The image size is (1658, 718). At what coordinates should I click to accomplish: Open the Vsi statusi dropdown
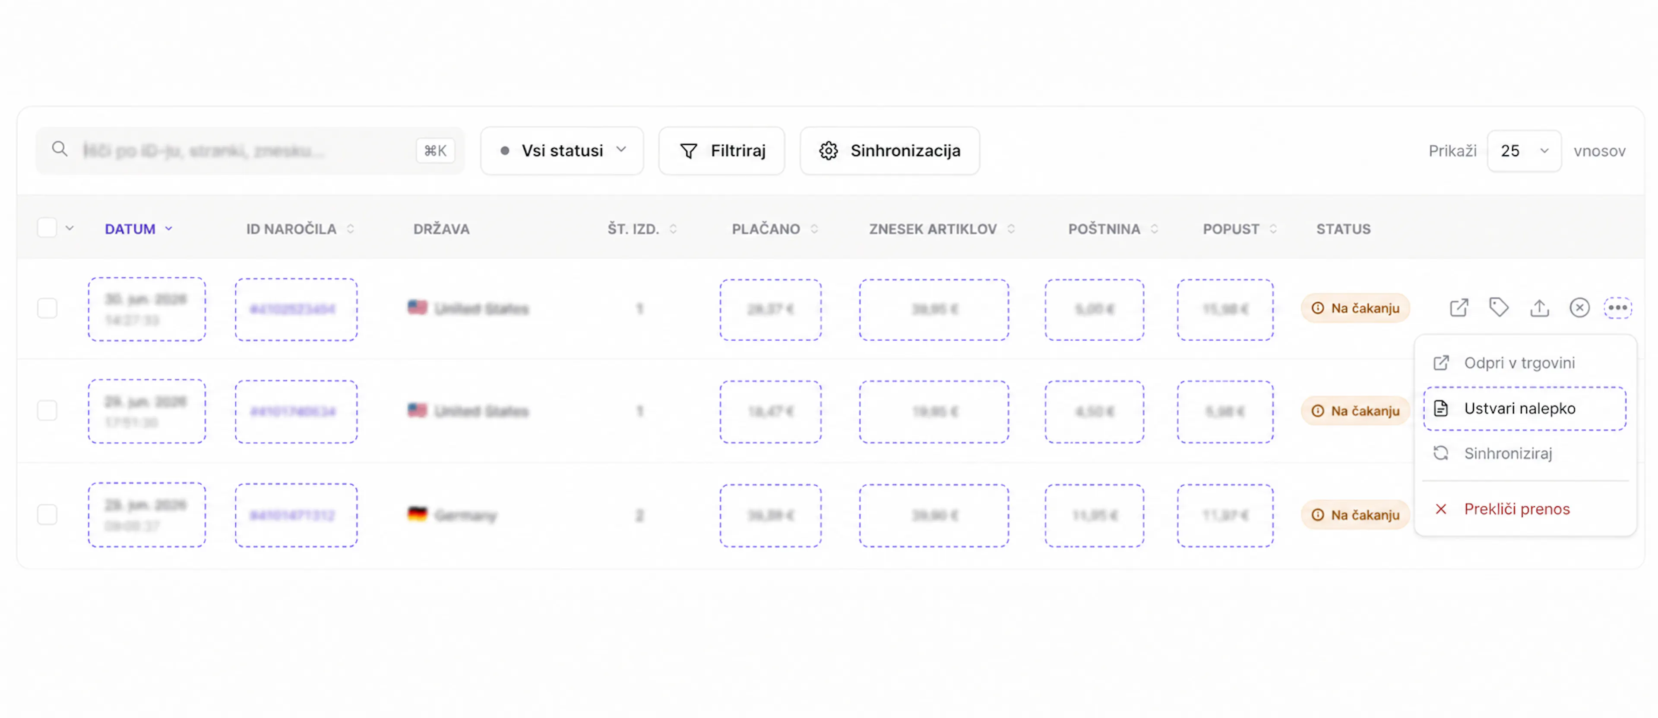coord(562,150)
